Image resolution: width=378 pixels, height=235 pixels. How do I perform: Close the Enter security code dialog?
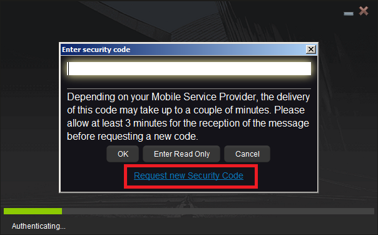coord(311,50)
